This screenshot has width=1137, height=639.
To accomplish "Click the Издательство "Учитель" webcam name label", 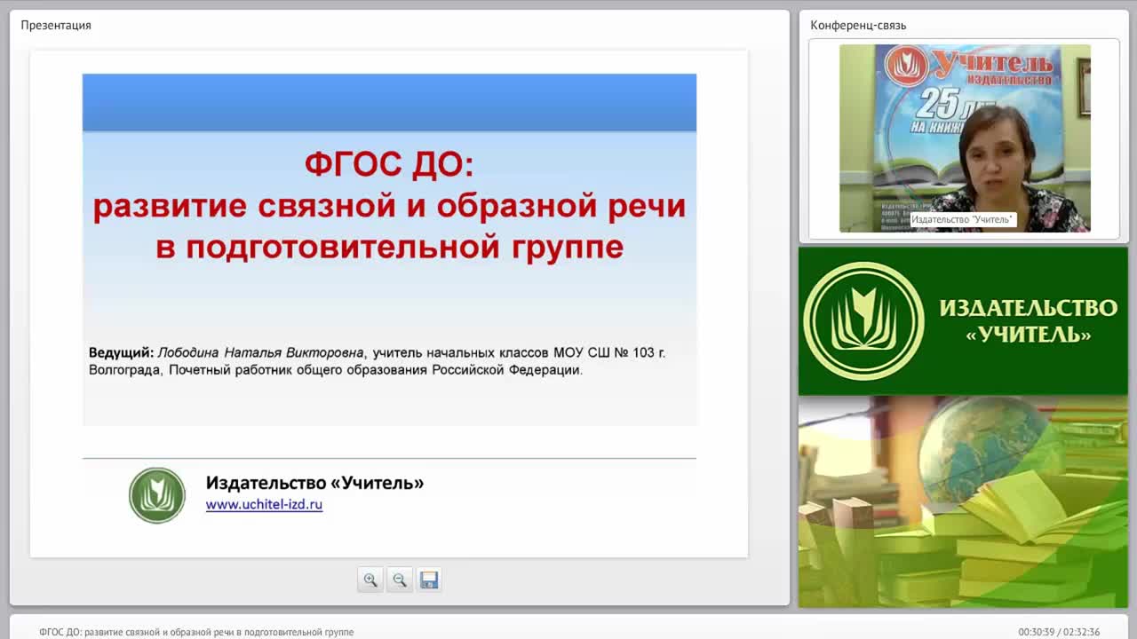I will 962,219.
